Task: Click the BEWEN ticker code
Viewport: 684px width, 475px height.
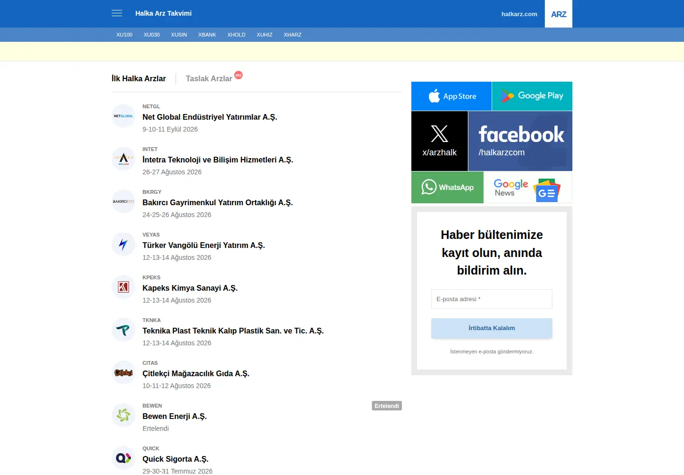Action: (x=152, y=406)
